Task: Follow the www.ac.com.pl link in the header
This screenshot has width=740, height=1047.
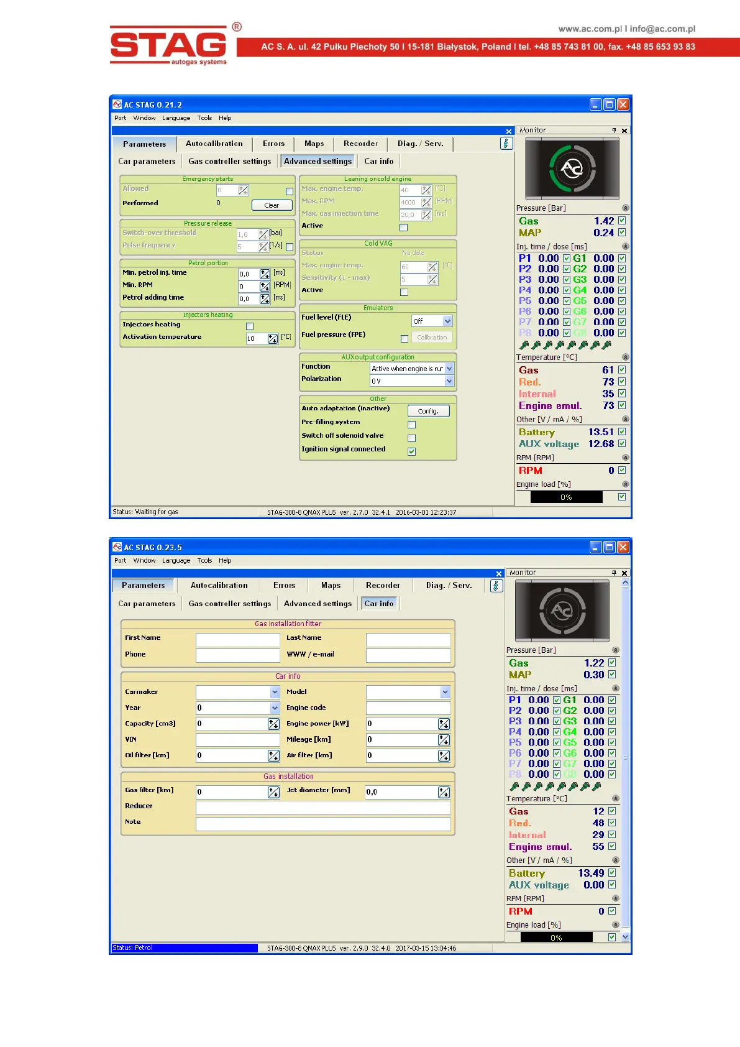Action: click(x=590, y=29)
